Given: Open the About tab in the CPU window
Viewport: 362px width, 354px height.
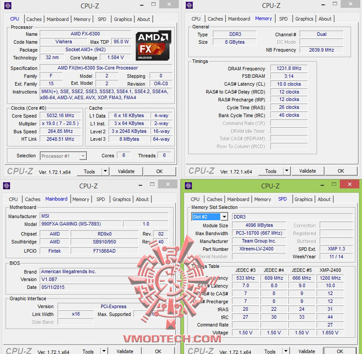Looking at the screenshot, I should [x=143, y=19].
